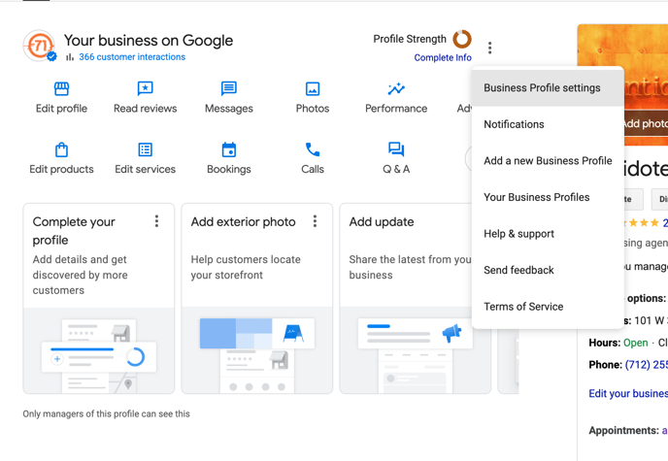Click the three-dot menu beside Profile Strength
Viewport: 668px width, 461px height.
[x=490, y=48]
